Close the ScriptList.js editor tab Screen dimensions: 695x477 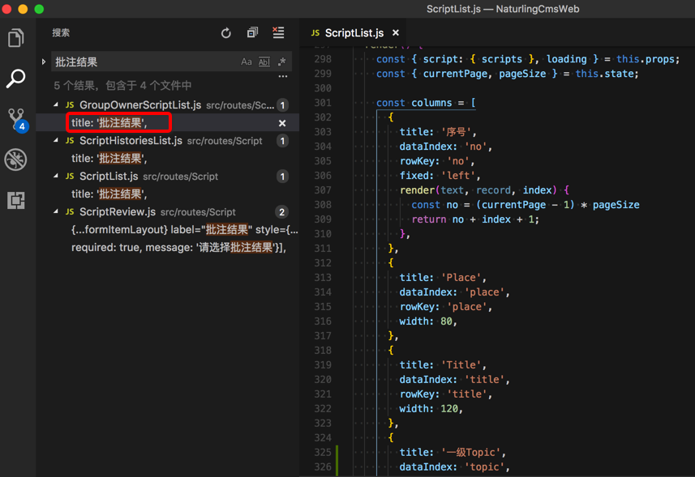[x=396, y=32]
